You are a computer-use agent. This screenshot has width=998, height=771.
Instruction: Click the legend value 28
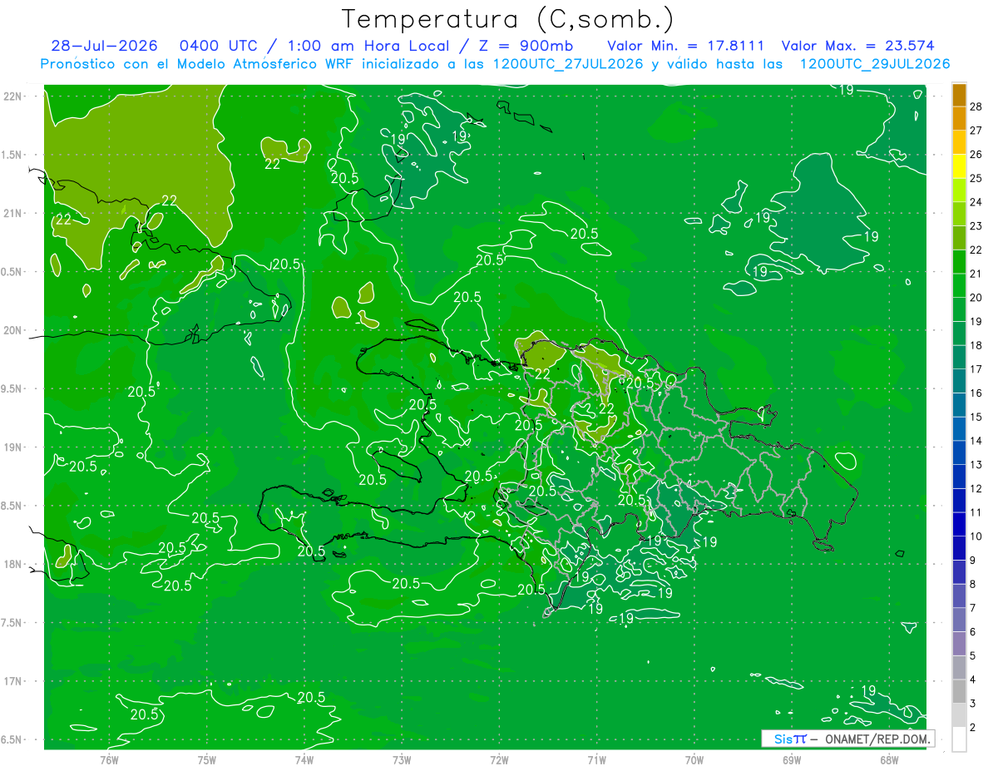pos(976,106)
